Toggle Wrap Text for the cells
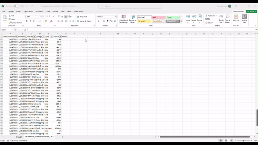The width and height of the screenshot is (258, 145). point(82,17)
